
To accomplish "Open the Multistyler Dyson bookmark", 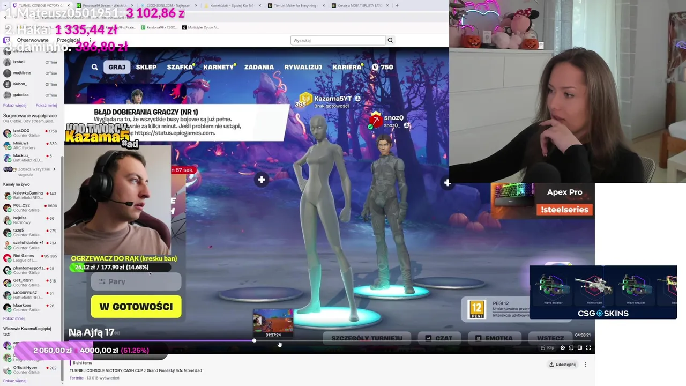I will pos(200,27).
